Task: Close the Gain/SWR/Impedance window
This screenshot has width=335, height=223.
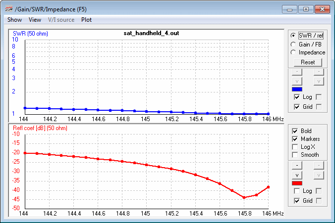Action: [322, 9]
